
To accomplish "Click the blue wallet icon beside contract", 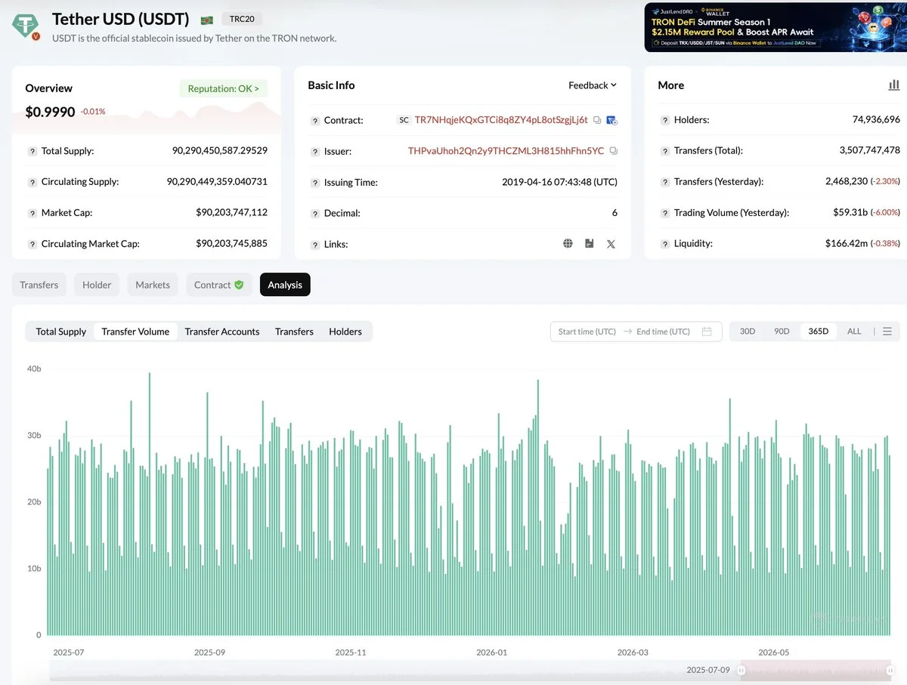I will (x=612, y=120).
